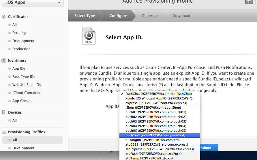The width and height of the screenshot is (257, 160).
Task: Select All under Provisioning Profiles
Action: point(33,140)
